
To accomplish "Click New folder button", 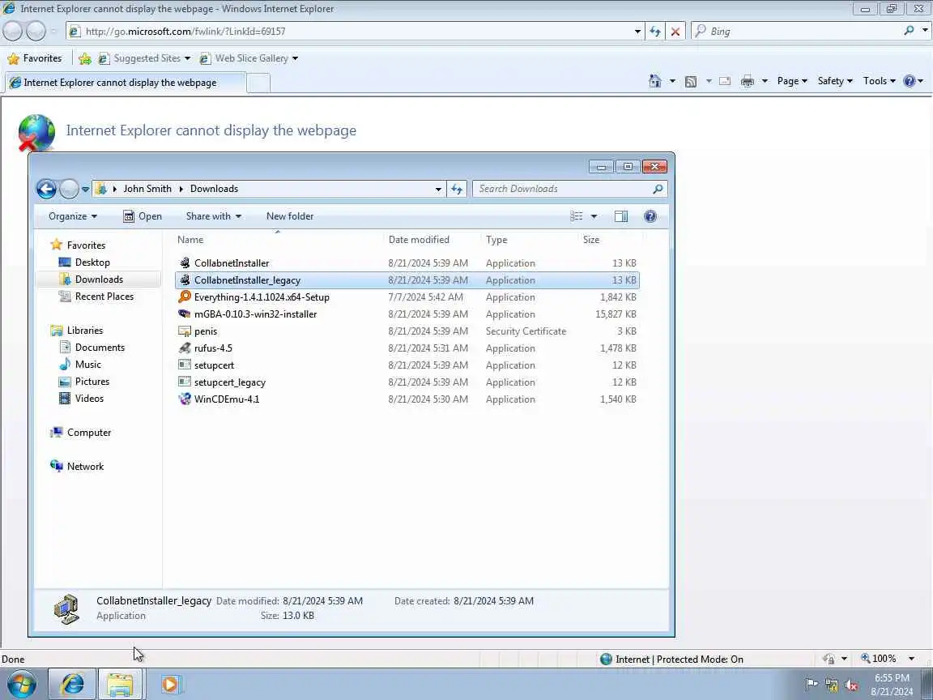I will coord(290,216).
